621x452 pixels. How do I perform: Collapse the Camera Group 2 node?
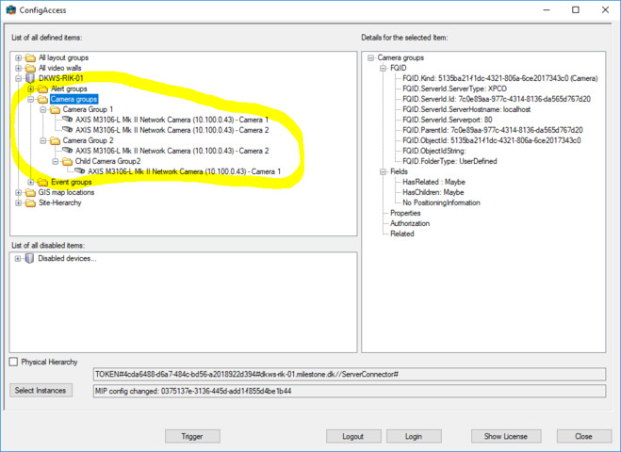[x=42, y=140]
